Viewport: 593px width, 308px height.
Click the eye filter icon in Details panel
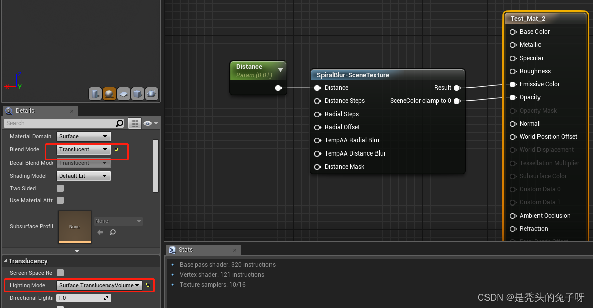pos(148,123)
